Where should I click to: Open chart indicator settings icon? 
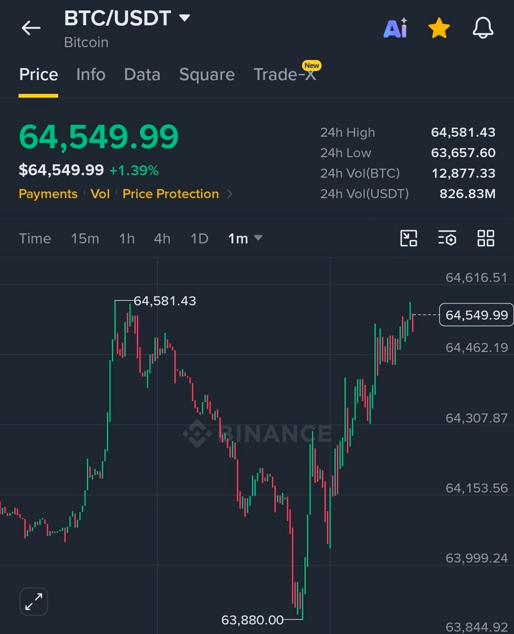pyautogui.click(x=447, y=238)
